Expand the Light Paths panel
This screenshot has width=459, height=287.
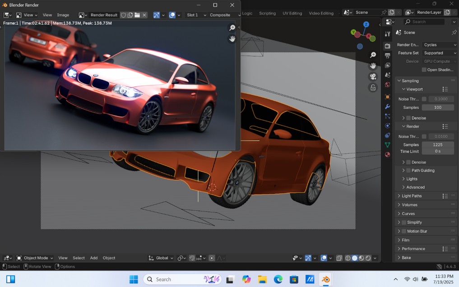pyautogui.click(x=411, y=196)
